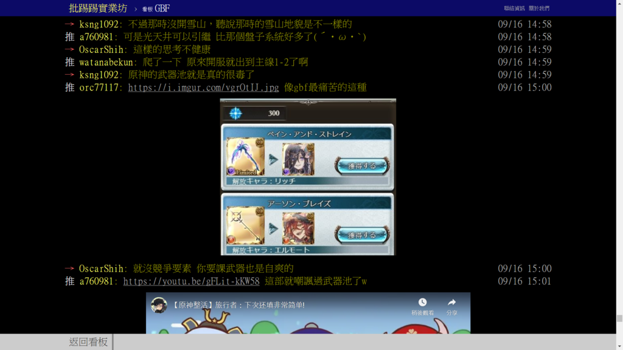This screenshot has width=623, height=350.
Task: Click the comment 不過那時沒開雪山 by ksng1092
Action: (x=240, y=24)
